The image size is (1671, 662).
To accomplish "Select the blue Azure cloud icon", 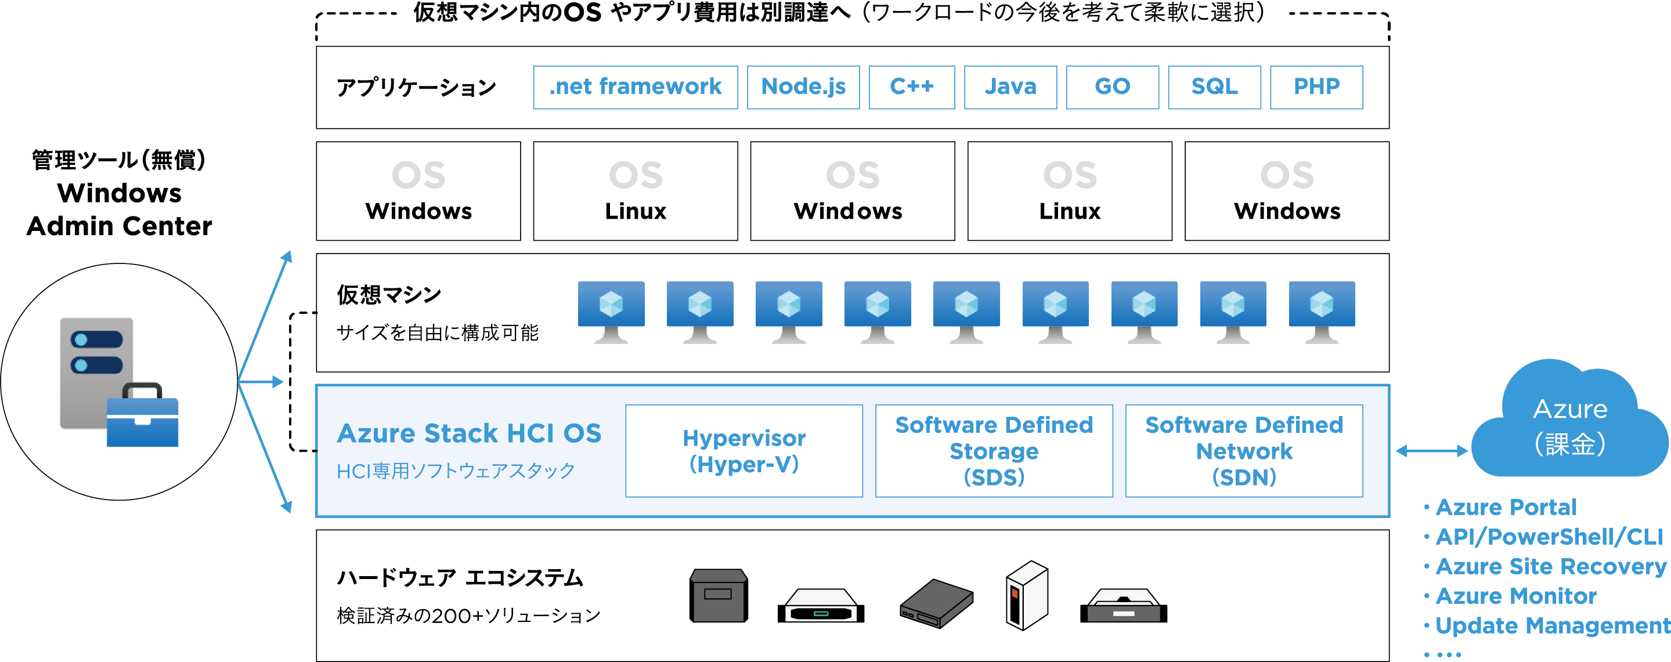I will click(x=1569, y=418).
